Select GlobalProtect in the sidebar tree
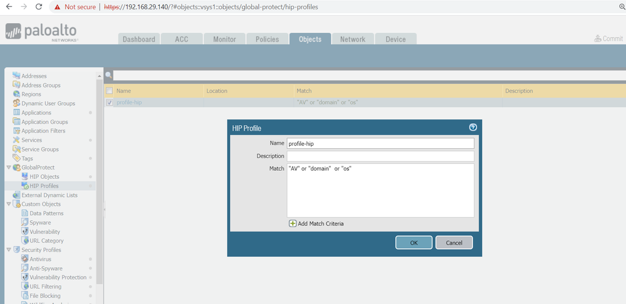The image size is (626, 304). [38, 168]
